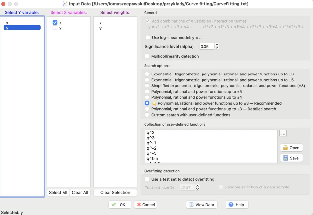Click the curve-fitting chart icon in title bar
This screenshot has height=215, width=313.
pos(65,4)
